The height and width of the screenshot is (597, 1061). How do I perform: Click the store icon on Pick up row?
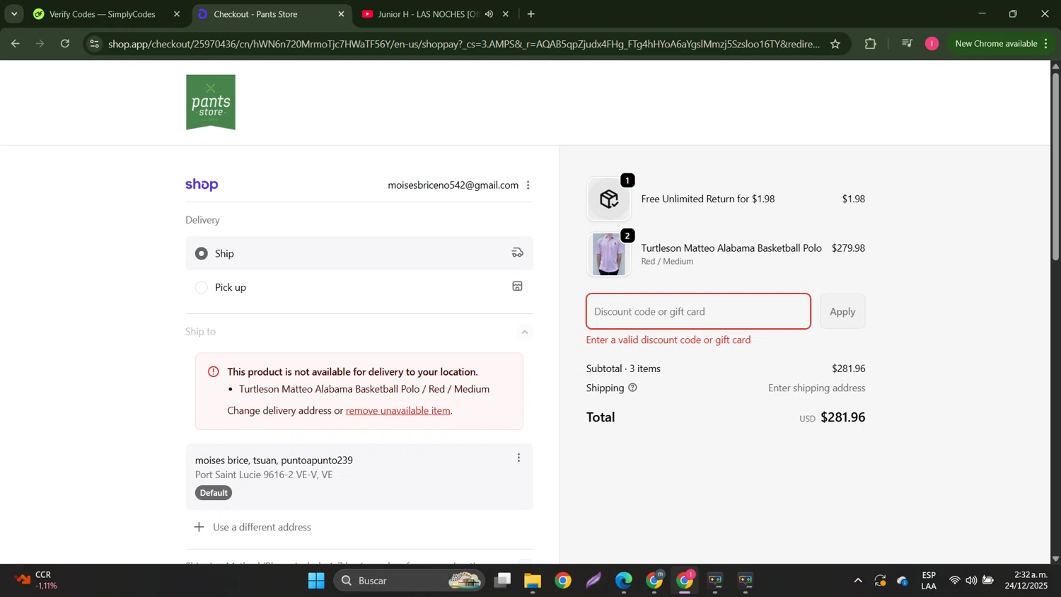click(518, 286)
